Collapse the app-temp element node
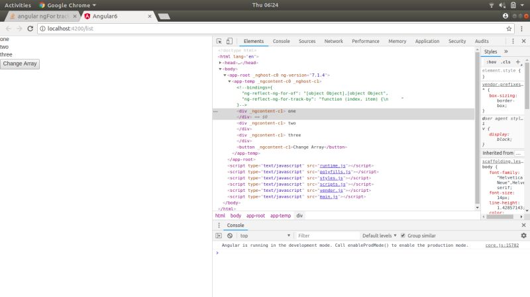This screenshot has height=297, width=530. [x=229, y=81]
